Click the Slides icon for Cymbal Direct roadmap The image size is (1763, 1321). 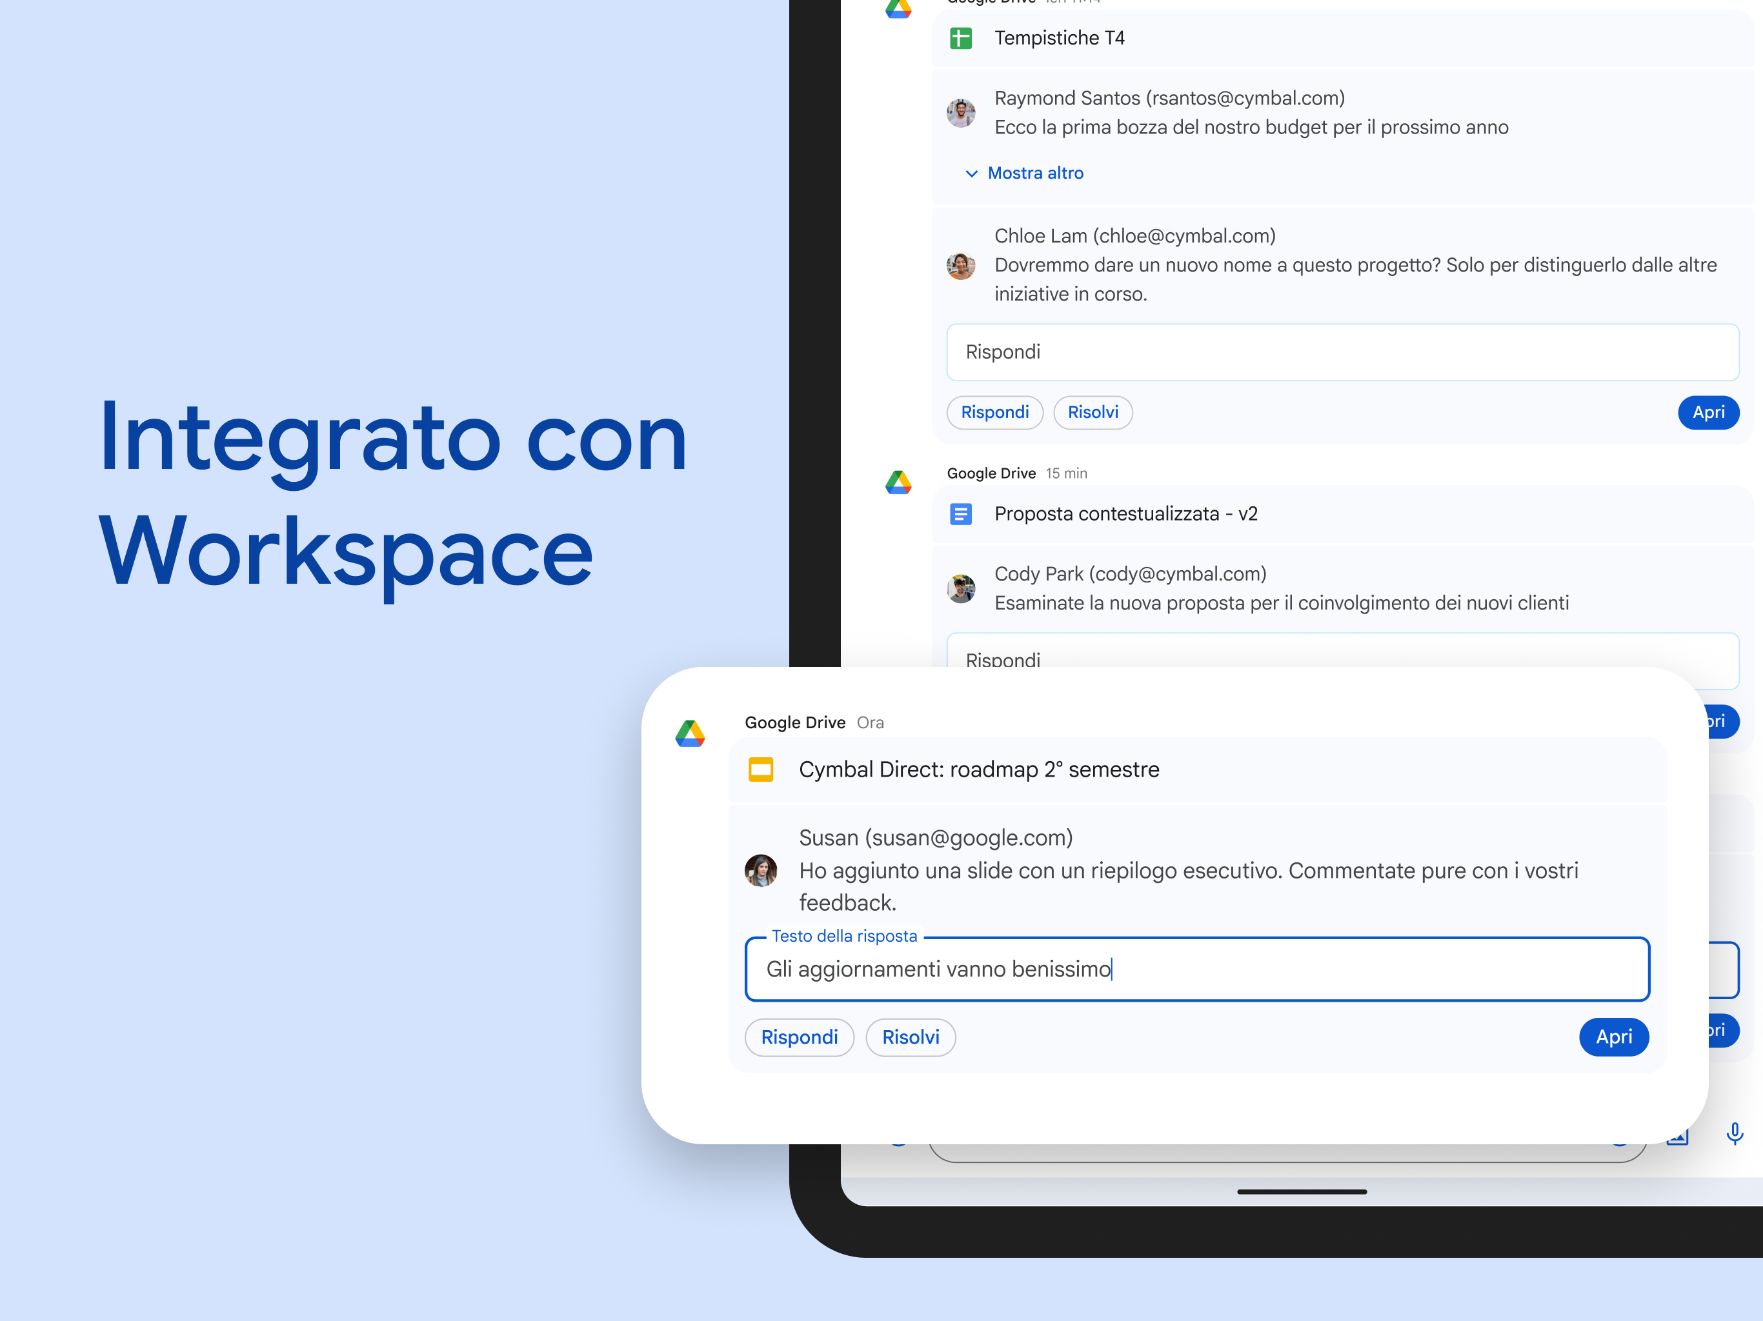tap(760, 770)
